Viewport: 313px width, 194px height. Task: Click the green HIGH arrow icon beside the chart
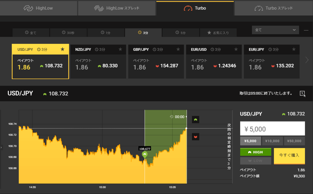195,120
